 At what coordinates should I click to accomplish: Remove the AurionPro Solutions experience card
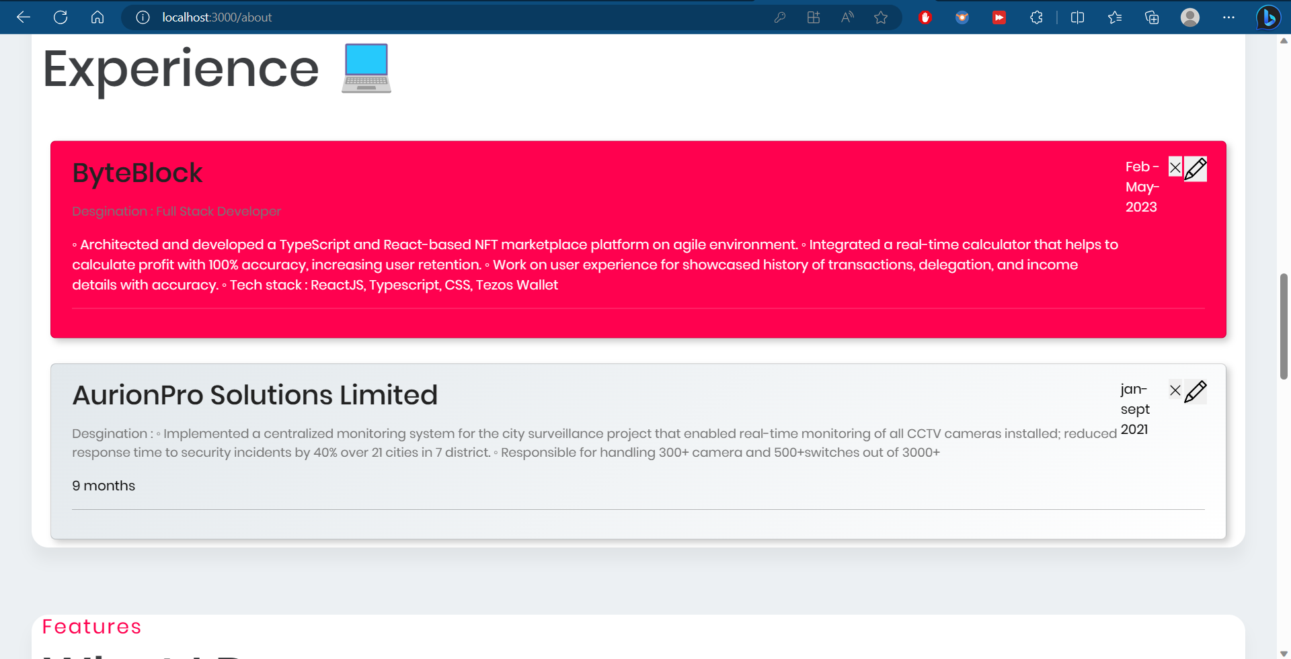1175,390
